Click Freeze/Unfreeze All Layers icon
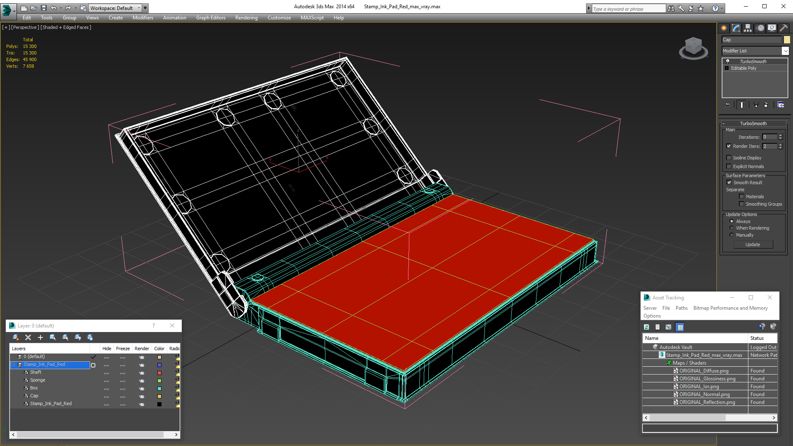793x446 pixels. coord(90,337)
